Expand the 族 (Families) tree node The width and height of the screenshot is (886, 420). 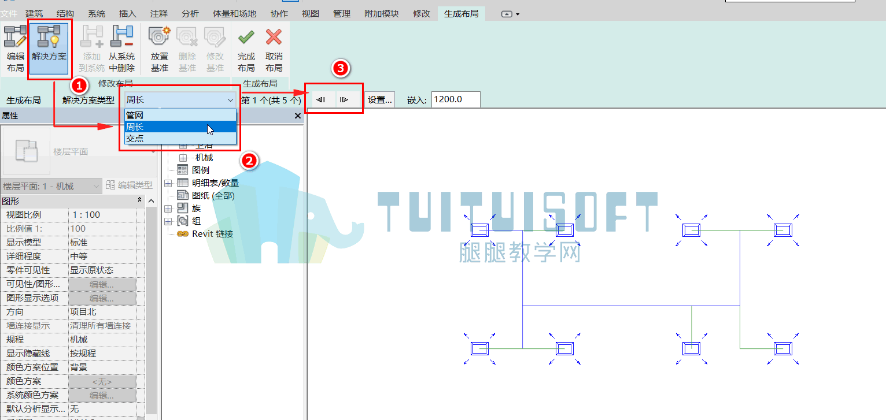[168, 208]
